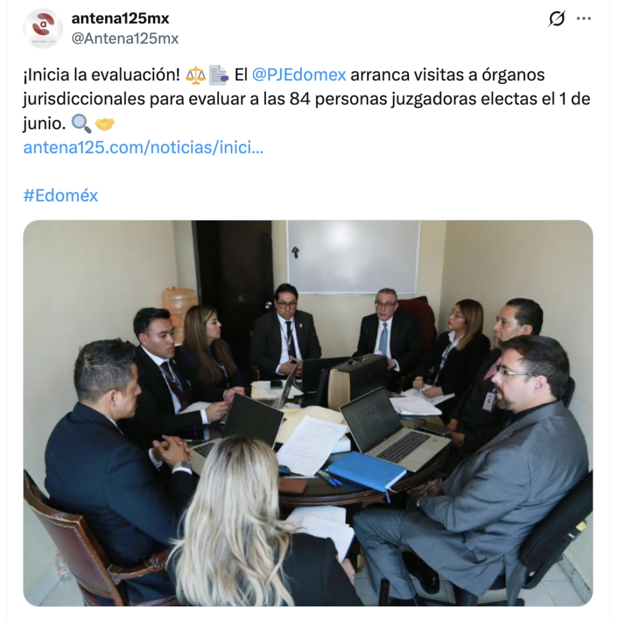Image resolution: width=618 pixels, height=622 pixels.
Task: Click the document page emoji
Action: pyautogui.click(x=219, y=75)
